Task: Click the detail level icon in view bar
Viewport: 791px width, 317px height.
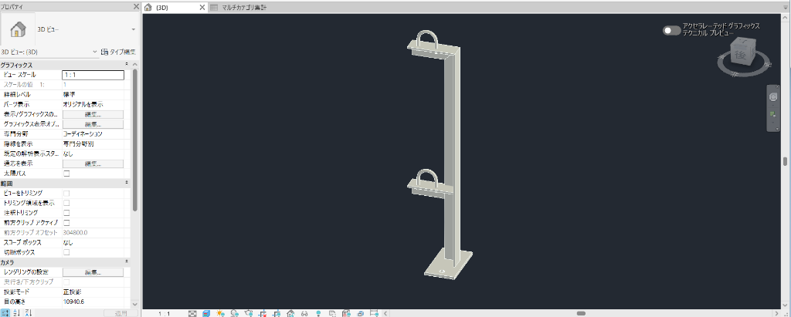Action: coord(192,313)
